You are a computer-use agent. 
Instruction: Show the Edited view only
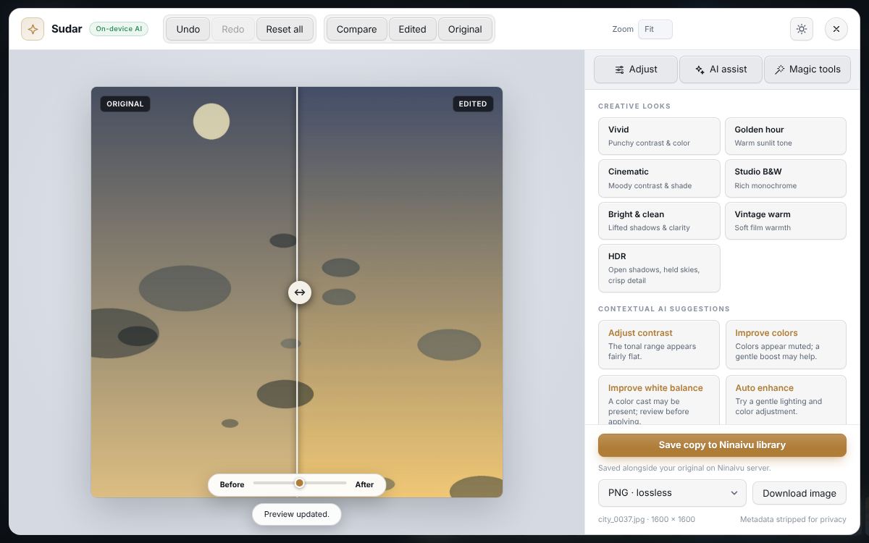click(x=412, y=29)
